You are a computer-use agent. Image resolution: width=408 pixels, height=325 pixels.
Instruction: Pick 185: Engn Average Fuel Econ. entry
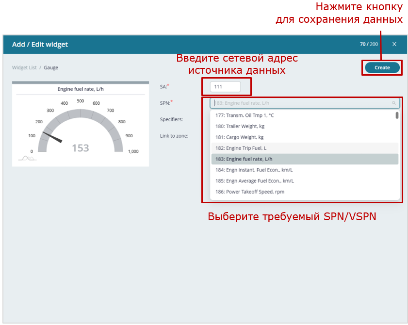point(255,181)
